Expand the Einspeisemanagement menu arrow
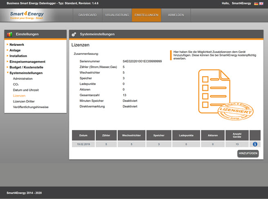The width and height of the screenshot is (268, 199). [7, 61]
